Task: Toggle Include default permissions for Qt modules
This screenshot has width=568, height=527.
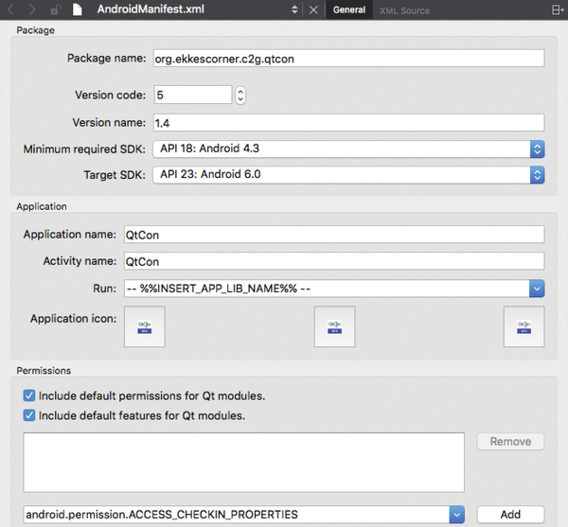Action: click(x=29, y=395)
